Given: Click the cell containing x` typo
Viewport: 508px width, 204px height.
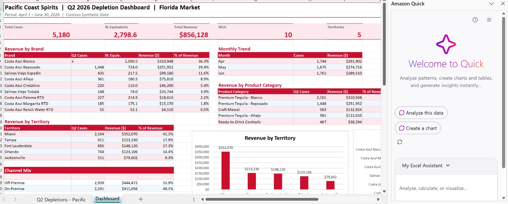Looking at the screenshot, I should coord(88,61).
